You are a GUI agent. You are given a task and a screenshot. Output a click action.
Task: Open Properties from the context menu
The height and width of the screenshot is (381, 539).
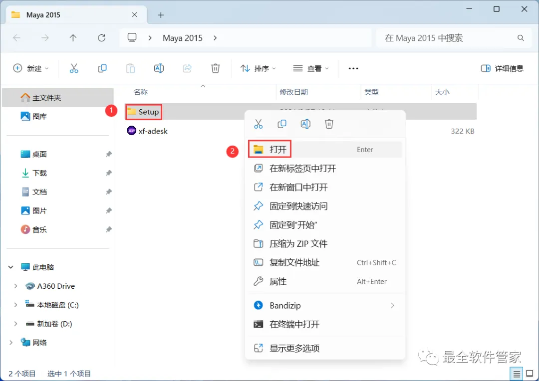[x=324, y=282]
